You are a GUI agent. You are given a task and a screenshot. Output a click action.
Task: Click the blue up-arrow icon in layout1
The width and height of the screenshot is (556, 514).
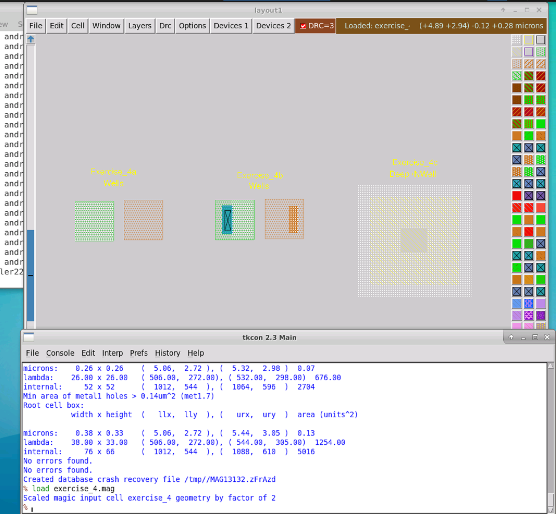coord(31,39)
